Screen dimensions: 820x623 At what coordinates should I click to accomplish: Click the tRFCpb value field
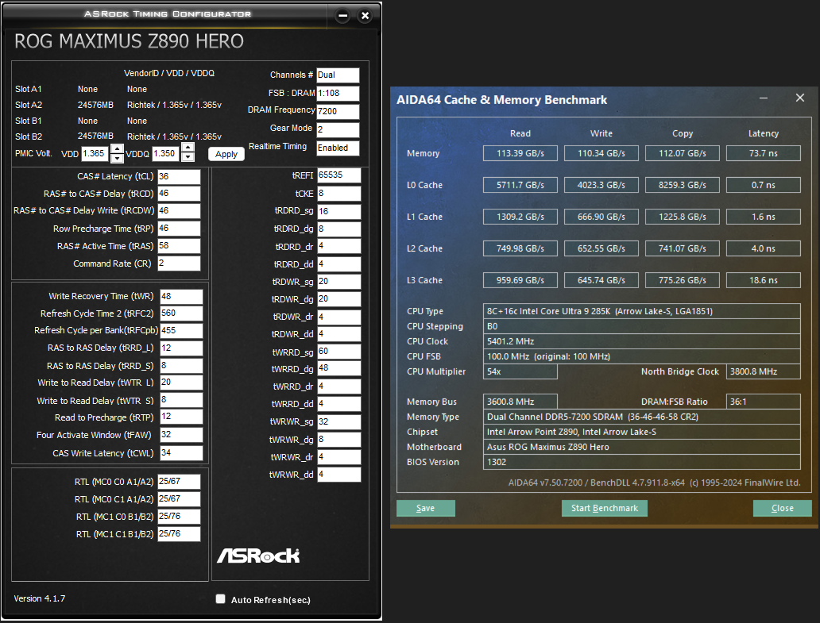(181, 331)
